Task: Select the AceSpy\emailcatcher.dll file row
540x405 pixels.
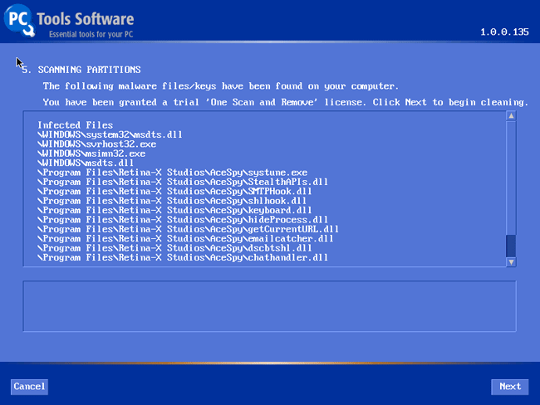Action: pyautogui.click(x=185, y=239)
